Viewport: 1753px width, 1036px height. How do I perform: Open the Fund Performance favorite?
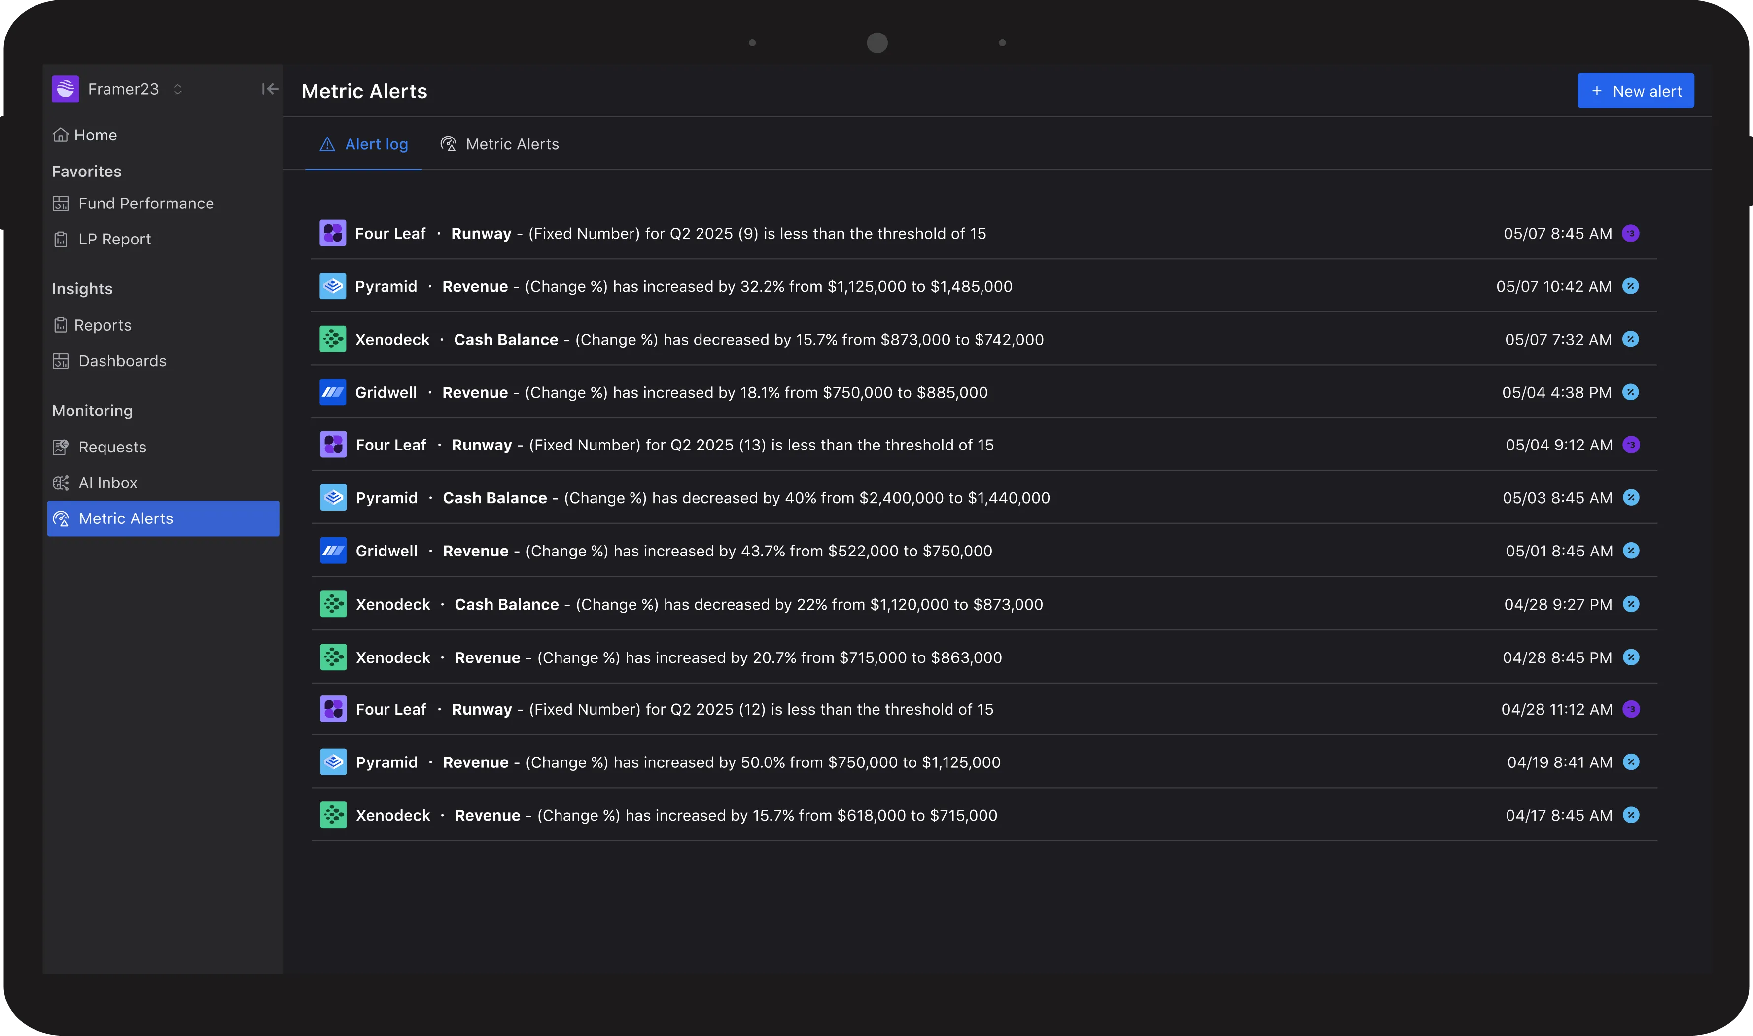click(x=145, y=204)
